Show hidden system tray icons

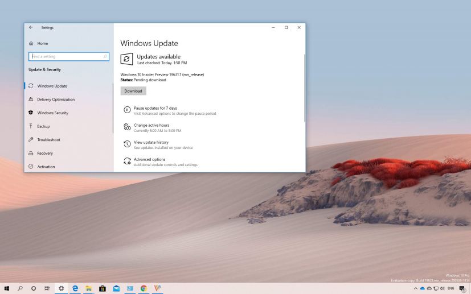(415, 288)
